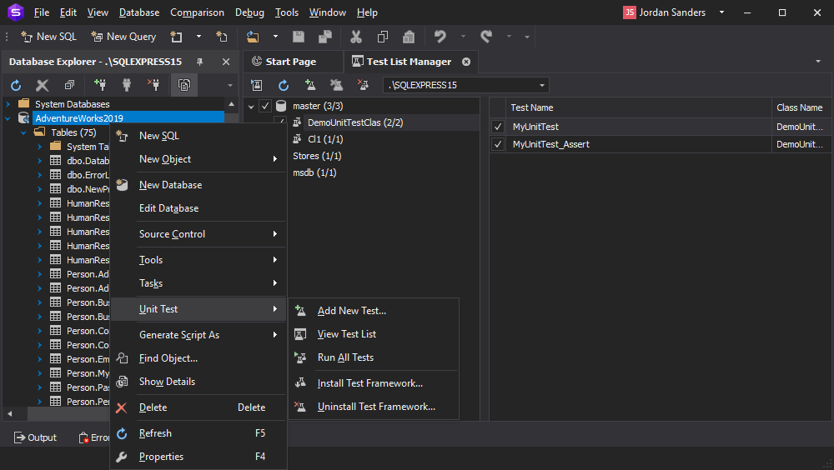Open the .\SQLEXPRESS15 connection dropdown

coord(542,85)
